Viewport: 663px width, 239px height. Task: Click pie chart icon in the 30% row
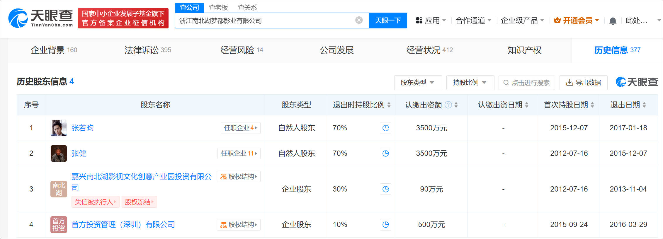385,189
